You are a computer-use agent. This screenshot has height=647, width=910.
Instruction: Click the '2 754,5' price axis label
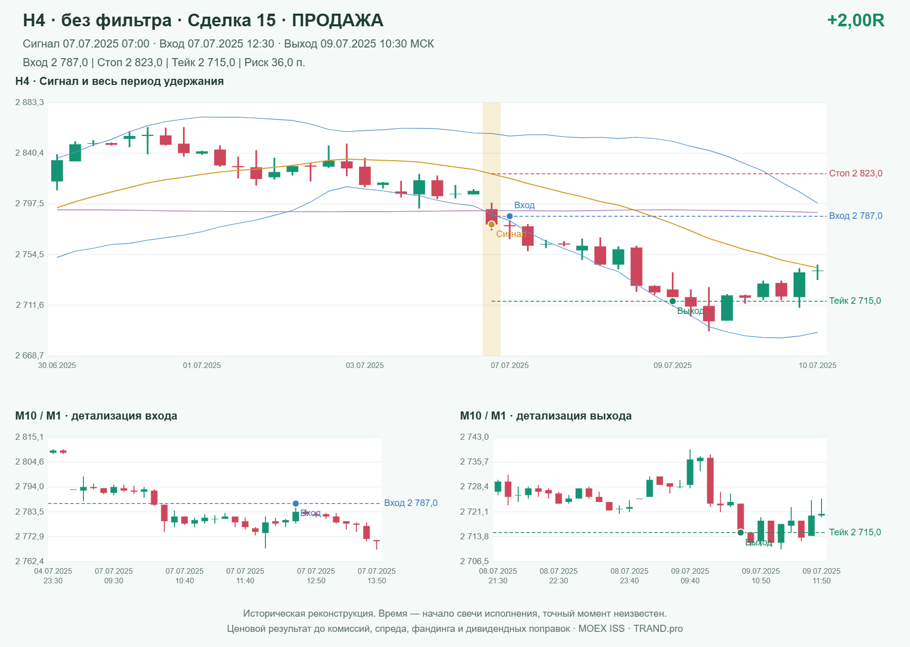(29, 254)
